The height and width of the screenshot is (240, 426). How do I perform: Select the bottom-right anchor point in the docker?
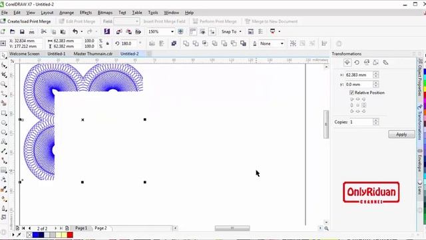click(x=364, y=111)
